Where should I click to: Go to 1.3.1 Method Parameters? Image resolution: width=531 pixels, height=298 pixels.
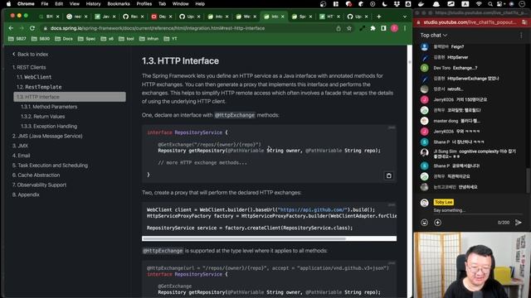[49, 107]
